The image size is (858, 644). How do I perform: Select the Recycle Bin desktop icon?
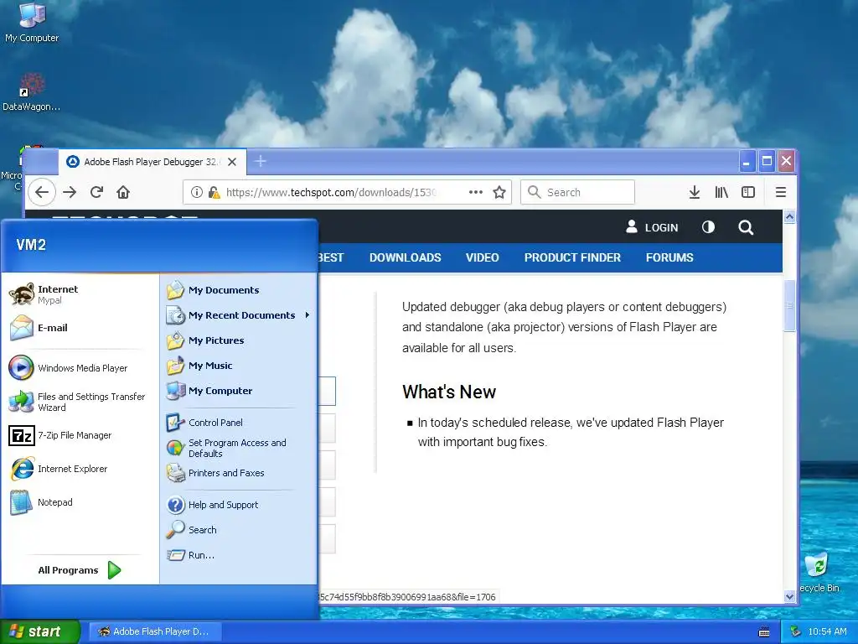pos(819,573)
